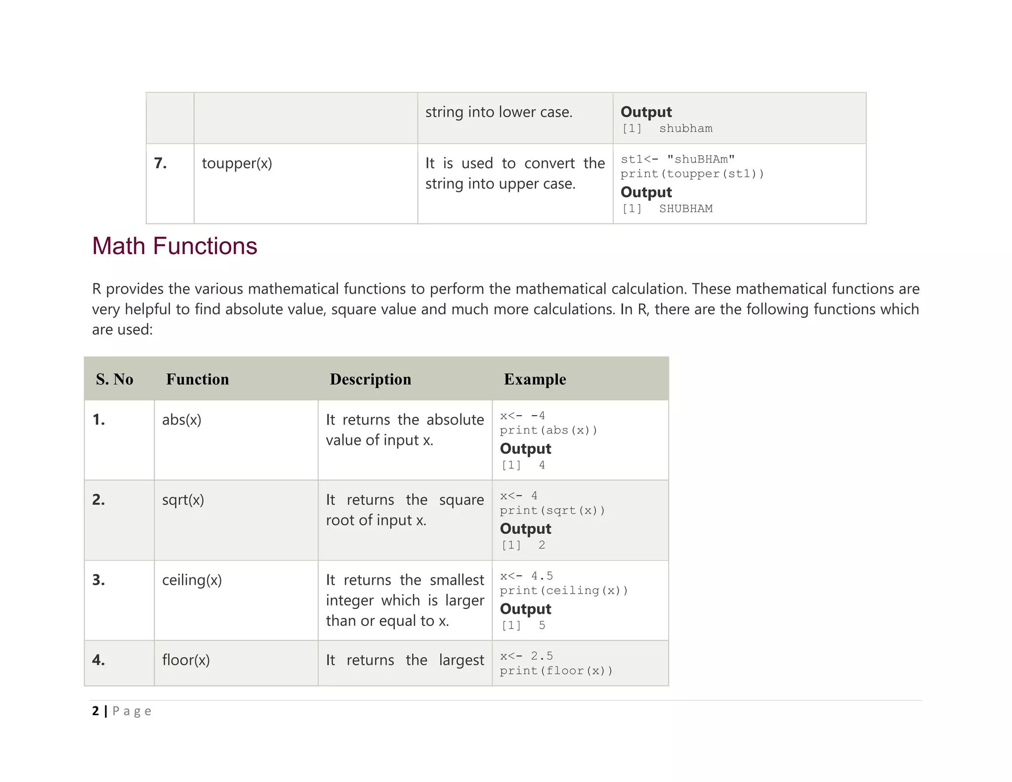The width and height of the screenshot is (1012, 782).
Task: Click the Description column header
Action: (371, 379)
